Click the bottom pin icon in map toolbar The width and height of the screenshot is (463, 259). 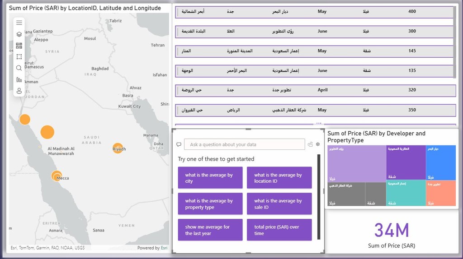click(19, 91)
